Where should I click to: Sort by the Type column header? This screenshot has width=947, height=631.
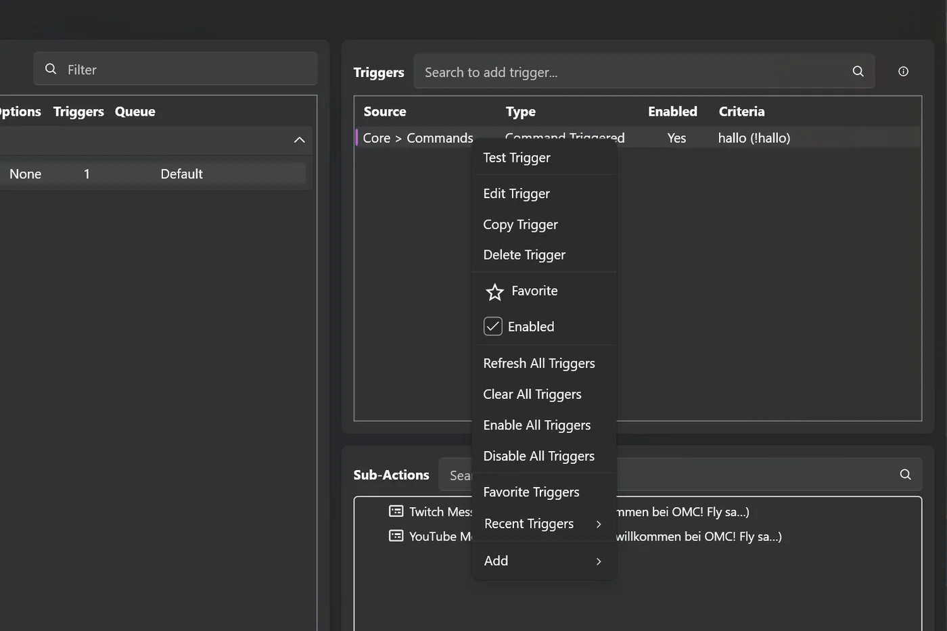tap(521, 112)
